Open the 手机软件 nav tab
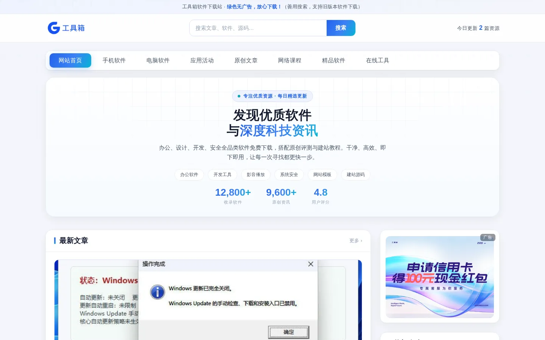 click(x=114, y=60)
